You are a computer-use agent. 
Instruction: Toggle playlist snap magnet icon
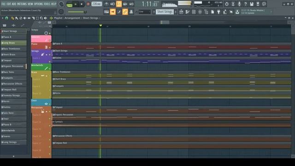coord(6,18)
